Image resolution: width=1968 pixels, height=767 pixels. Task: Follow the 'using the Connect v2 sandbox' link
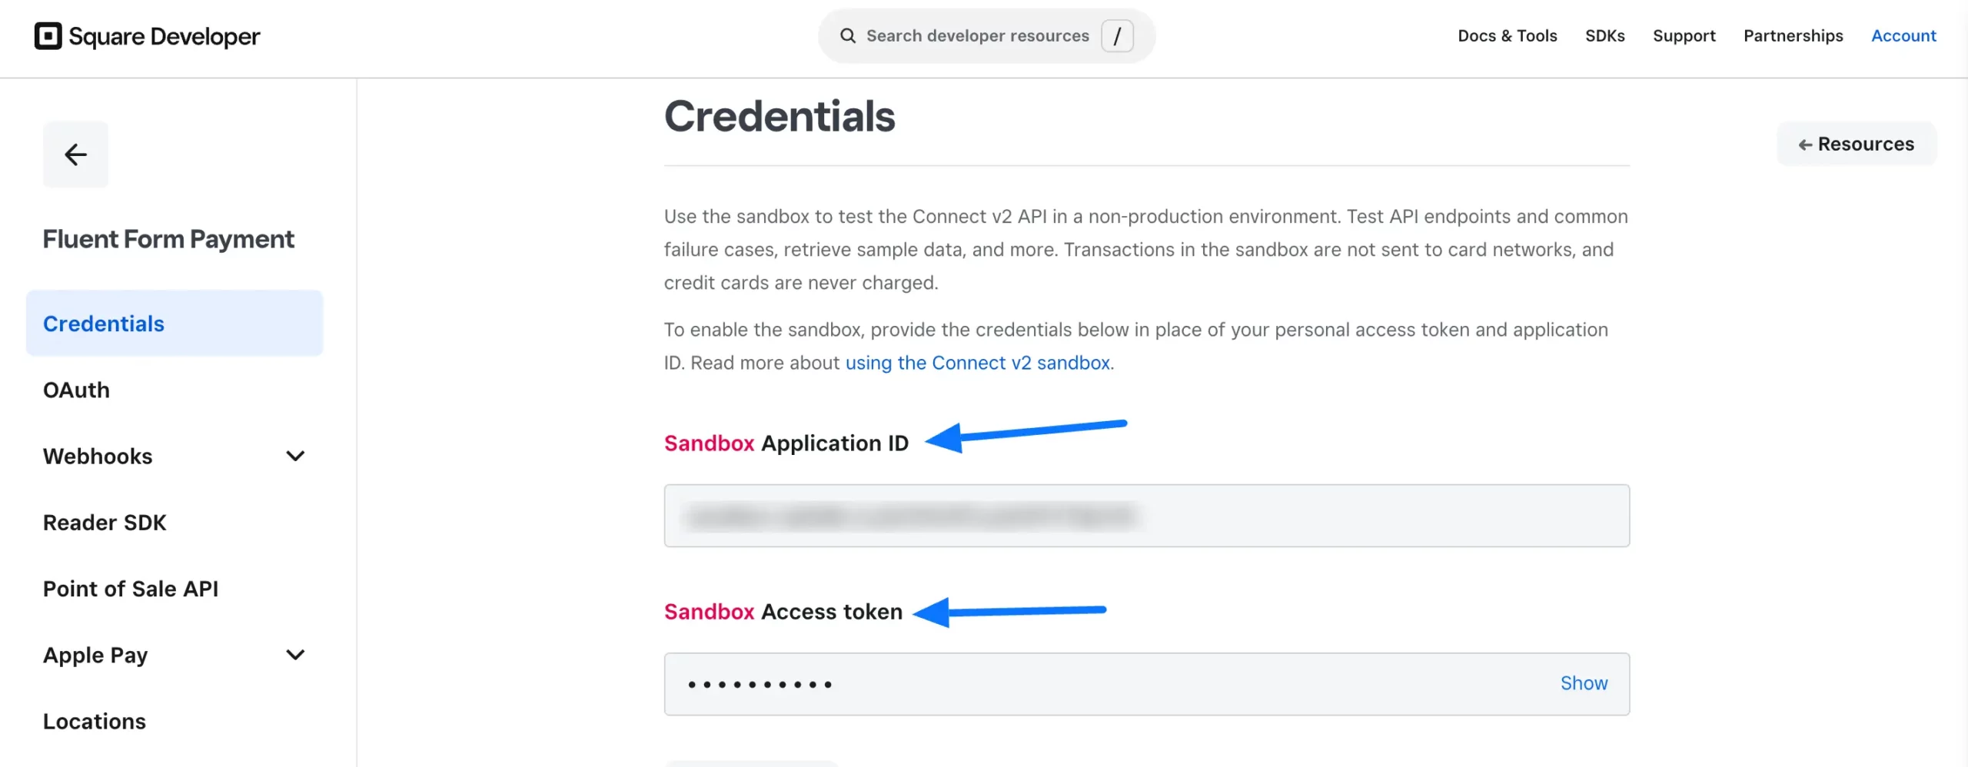pos(977,363)
